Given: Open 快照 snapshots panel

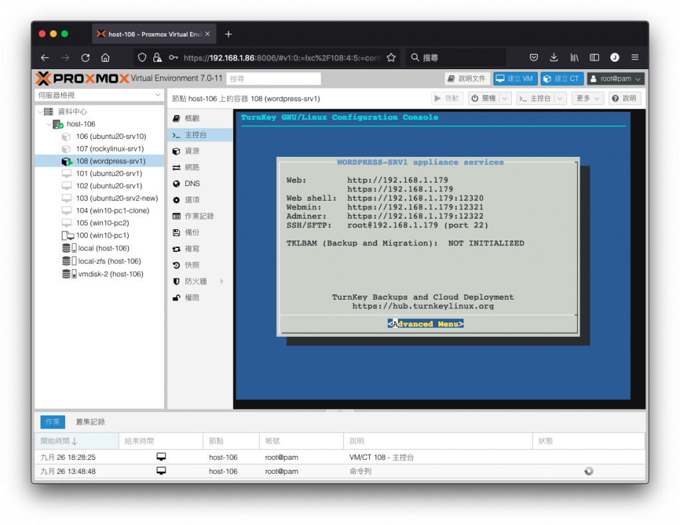Looking at the screenshot, I should point(200,265).
